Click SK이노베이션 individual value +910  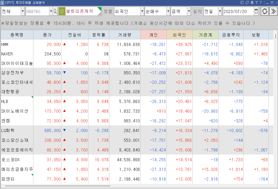(x=161, y=111)
